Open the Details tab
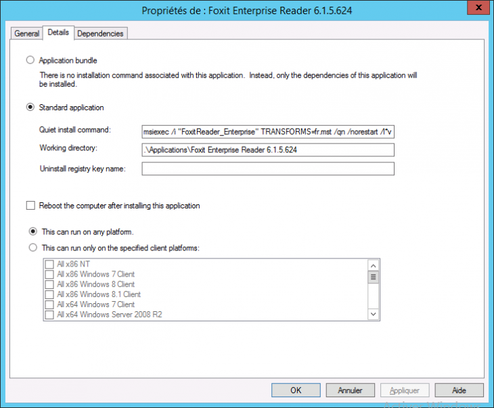This screenshot has width=494, height=408. click(58, 32)
